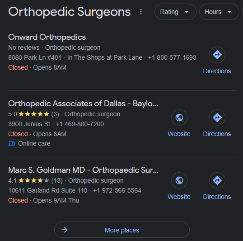Click Directions icon for Onward Orthopedics
Image resolution: width=243 pixels, height=241 pixels.
pyautogui.click(x=217, y=55)
